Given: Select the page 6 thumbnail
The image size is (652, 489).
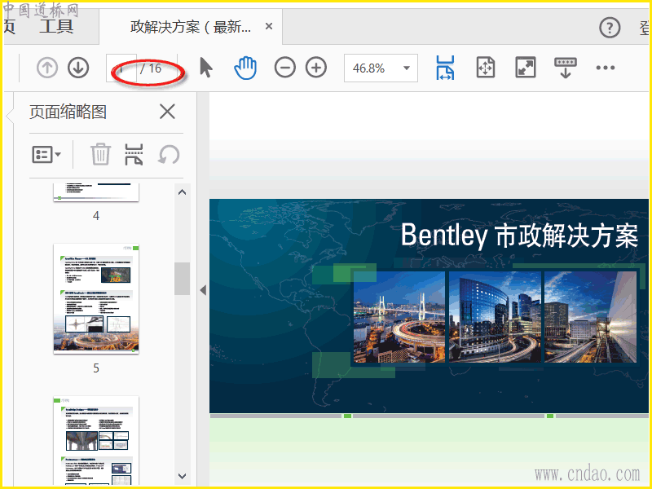Looking at the screenshot, I should click(x=96, y=440).
